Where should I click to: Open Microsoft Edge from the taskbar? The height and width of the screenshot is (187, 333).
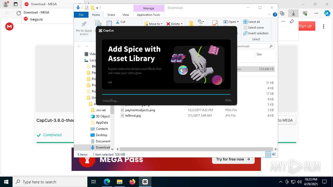pos(107,182)
